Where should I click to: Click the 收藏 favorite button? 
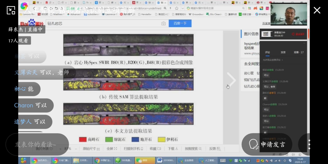coord(155,149)
